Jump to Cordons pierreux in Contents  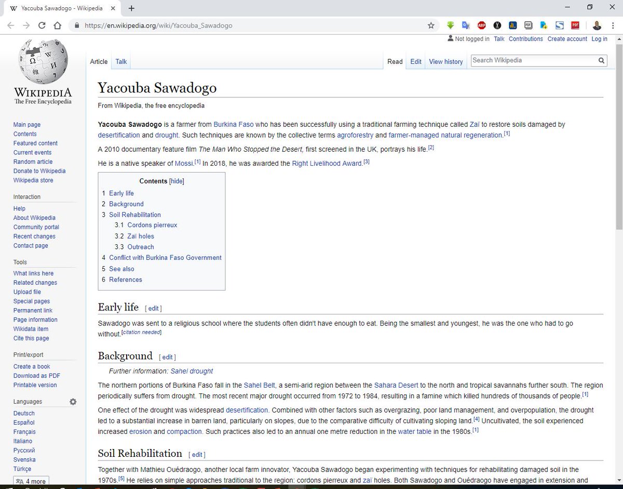[x=152, y=225]
